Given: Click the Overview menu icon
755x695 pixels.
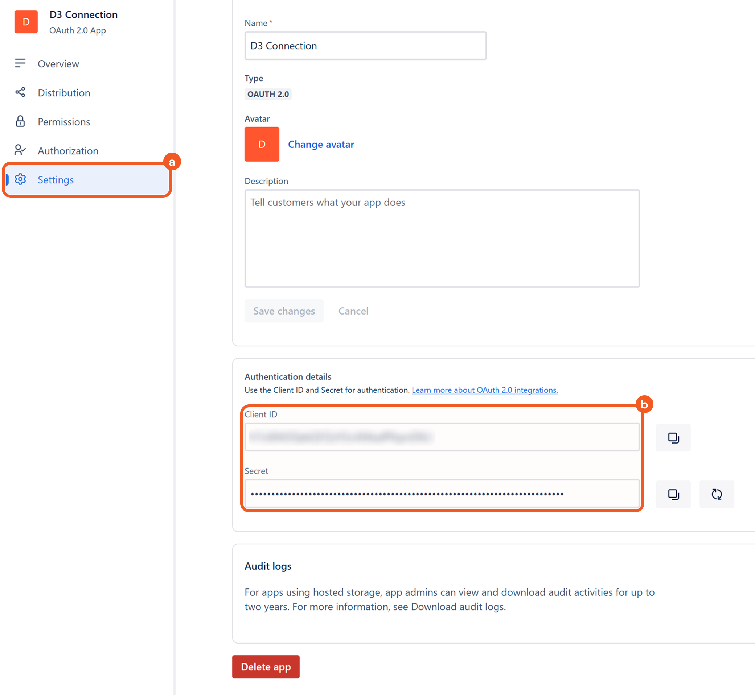Looking at the screenshot, I should click(20, 63).
